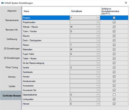Toggle the Himmel row visibility checkbox
129x110 pixels.
pos(114,104)
